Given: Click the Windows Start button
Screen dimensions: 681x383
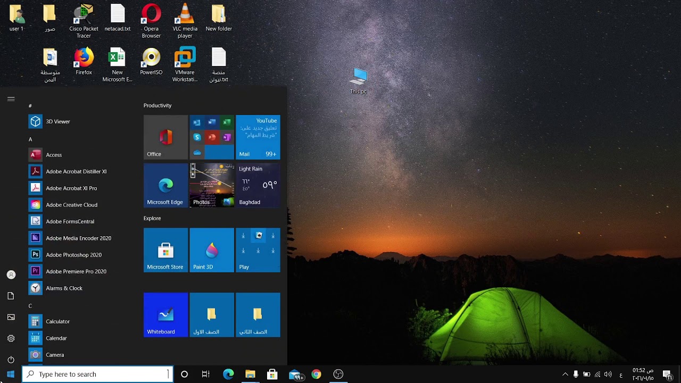Looking at the screenshot, I should 11,374.
